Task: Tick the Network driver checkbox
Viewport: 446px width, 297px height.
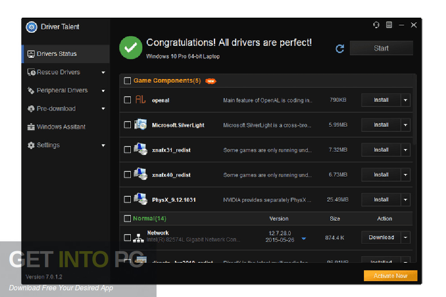Action: 128,238
